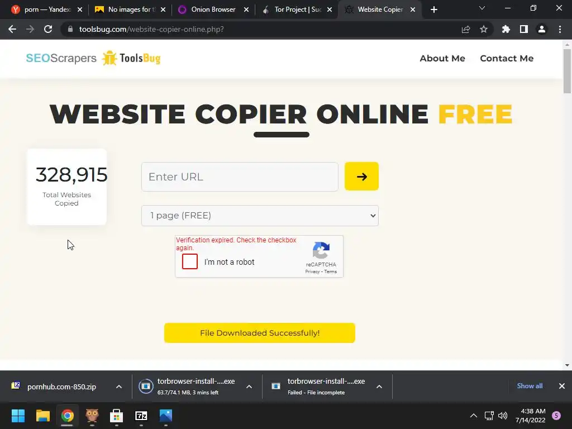Open the Chrome profile avatar

[542, 29]
